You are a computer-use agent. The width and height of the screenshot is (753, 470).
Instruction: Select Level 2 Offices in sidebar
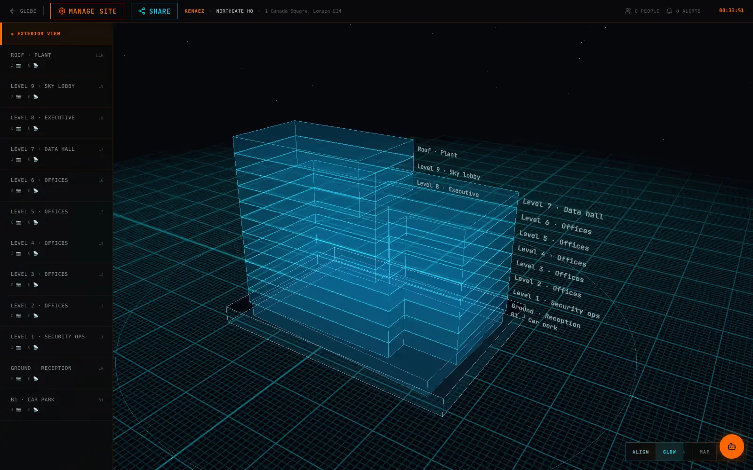[56, 311]
